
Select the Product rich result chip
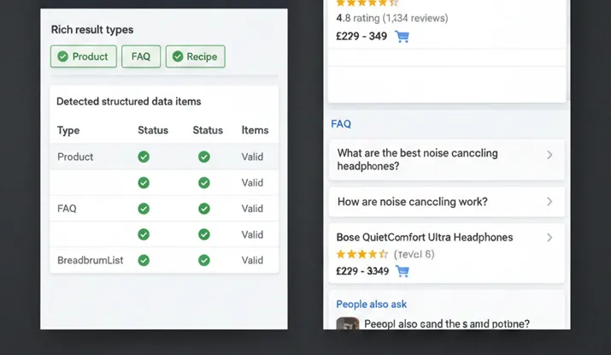[83, 56]
